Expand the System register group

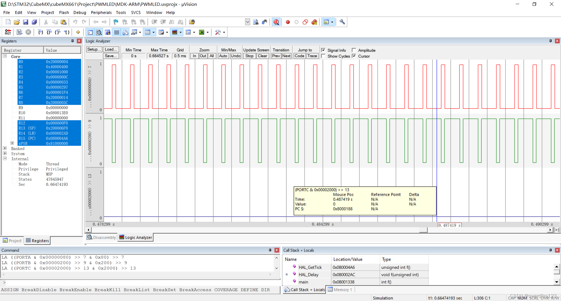pyautogui.click(x=5, y=153)
